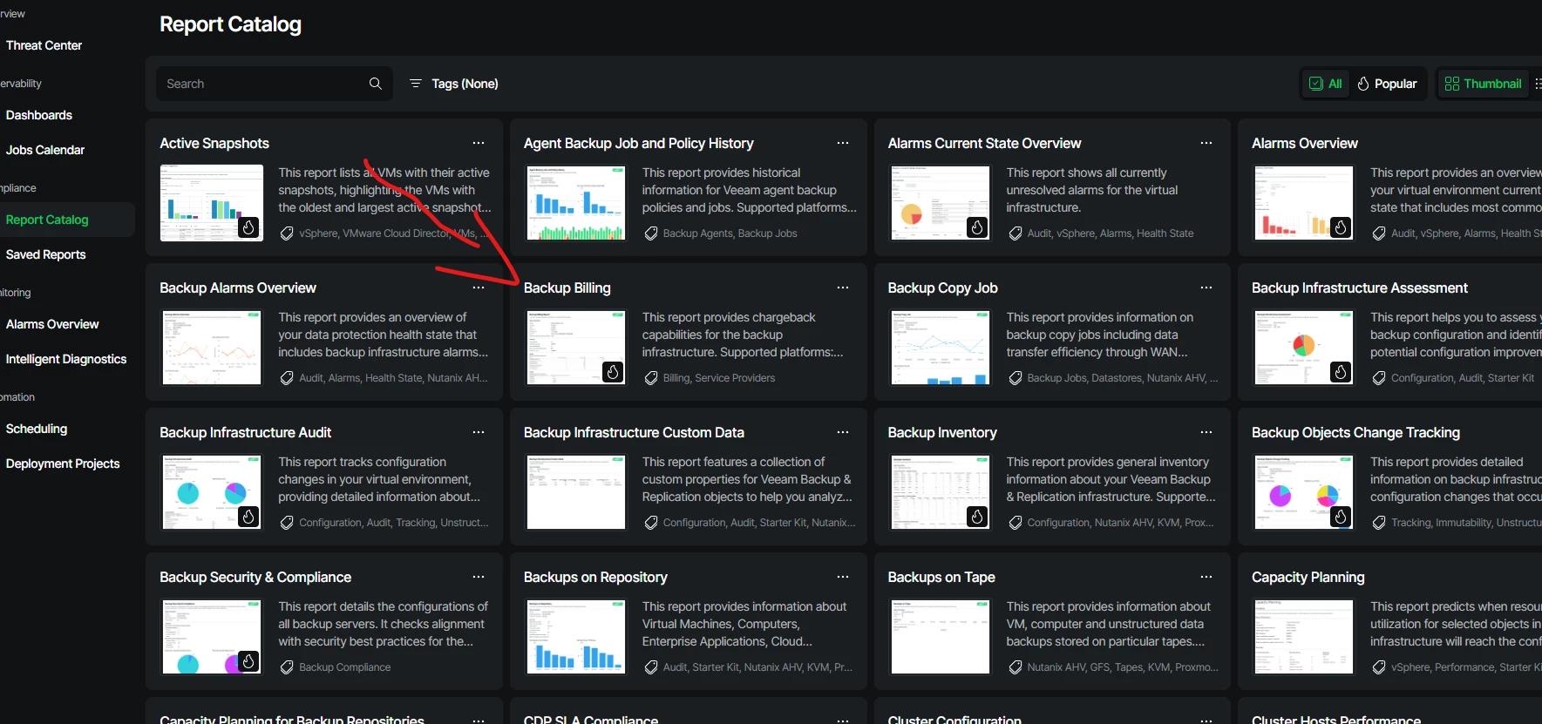Click the tag icon on the Backup Billing card
This screenshot has width=1542, height=724.
(x=650, y=378)
